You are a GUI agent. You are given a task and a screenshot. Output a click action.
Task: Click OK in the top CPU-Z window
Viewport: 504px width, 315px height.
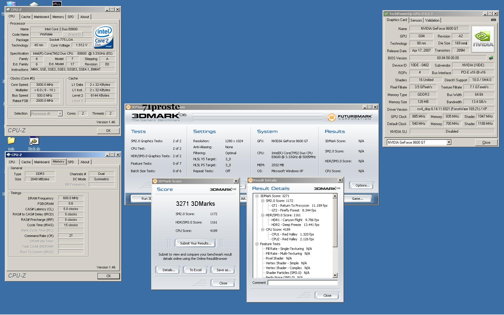tap(108, 131)
